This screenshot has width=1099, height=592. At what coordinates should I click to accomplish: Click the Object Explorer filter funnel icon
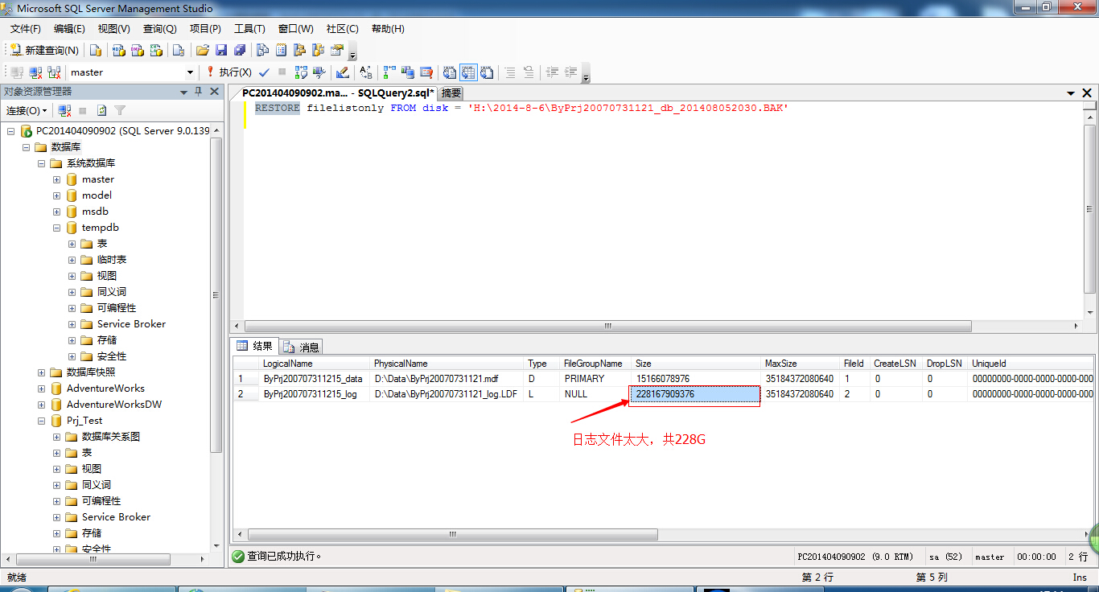(x=120, y=110)
